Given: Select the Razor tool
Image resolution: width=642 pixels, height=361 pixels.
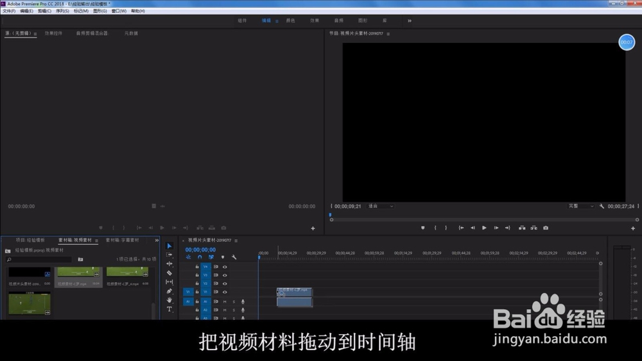Looking at the screenshot, I should 169,273.
